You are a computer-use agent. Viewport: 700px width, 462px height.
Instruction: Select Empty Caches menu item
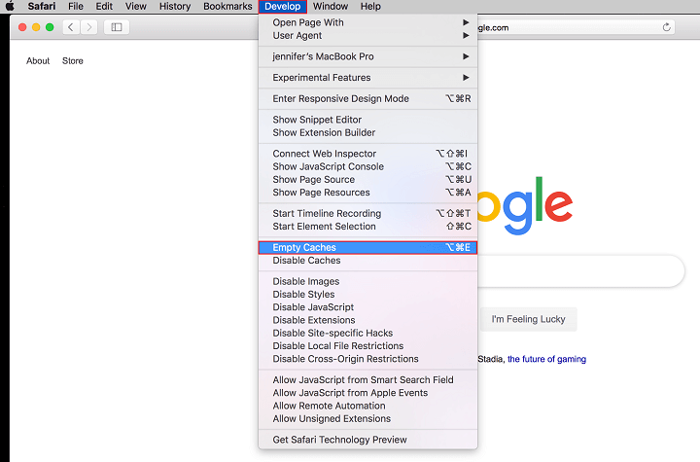(x=367, y=247)
